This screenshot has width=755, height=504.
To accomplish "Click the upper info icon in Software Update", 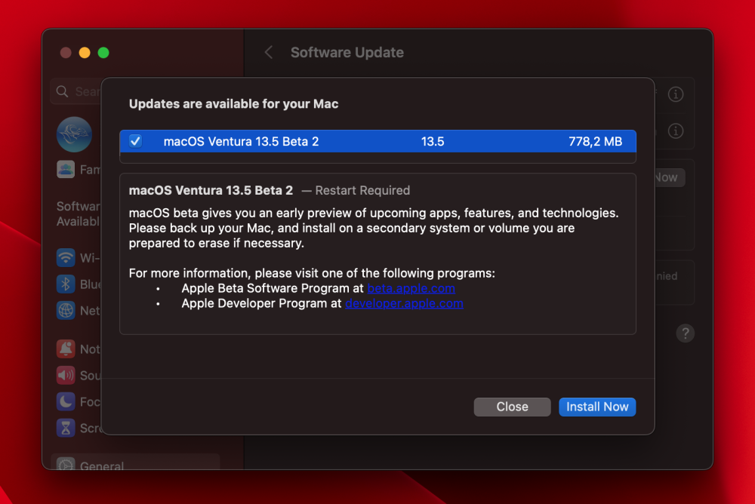I will [676, 94].
